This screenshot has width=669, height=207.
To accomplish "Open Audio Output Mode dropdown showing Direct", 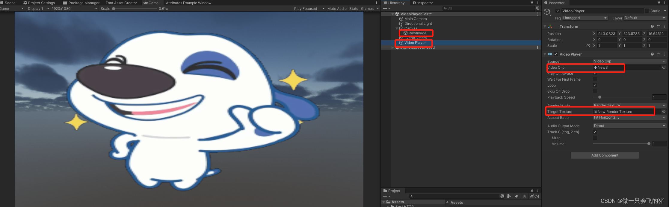I will 629,126.
